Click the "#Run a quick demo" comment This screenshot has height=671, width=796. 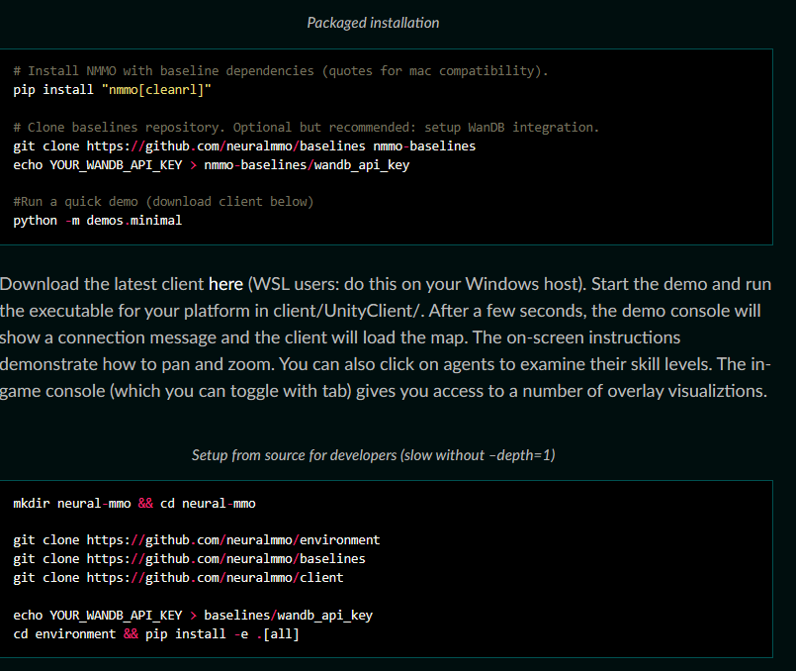coord(163,202)
